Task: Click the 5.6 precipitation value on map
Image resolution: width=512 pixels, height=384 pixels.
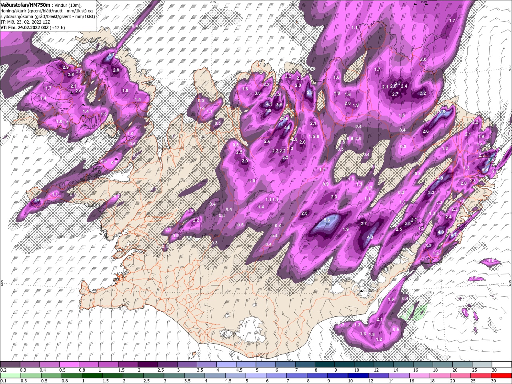Action: click(326, 220)
